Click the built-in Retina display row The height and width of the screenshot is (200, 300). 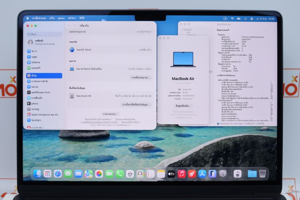110,69
